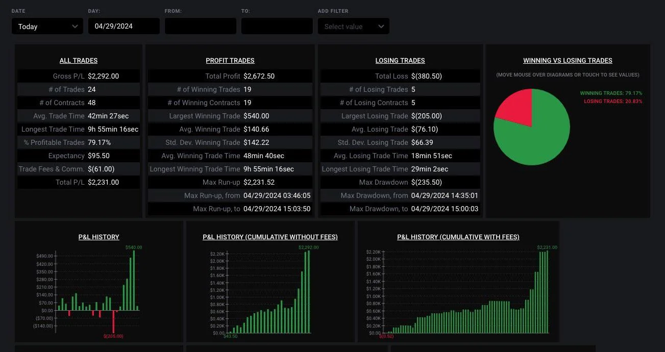Image resolution: width=665 pixels, height=352 pixels.
Task: Click the Max Run-up, from timestamp value
Action: [277, 195]
